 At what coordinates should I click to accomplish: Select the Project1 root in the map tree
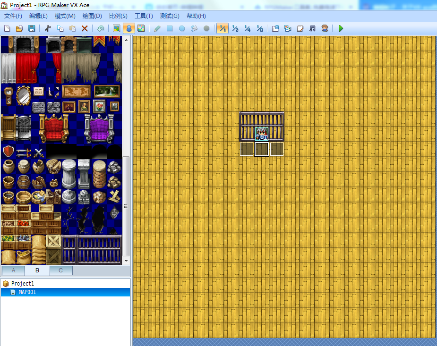[22, 284]
